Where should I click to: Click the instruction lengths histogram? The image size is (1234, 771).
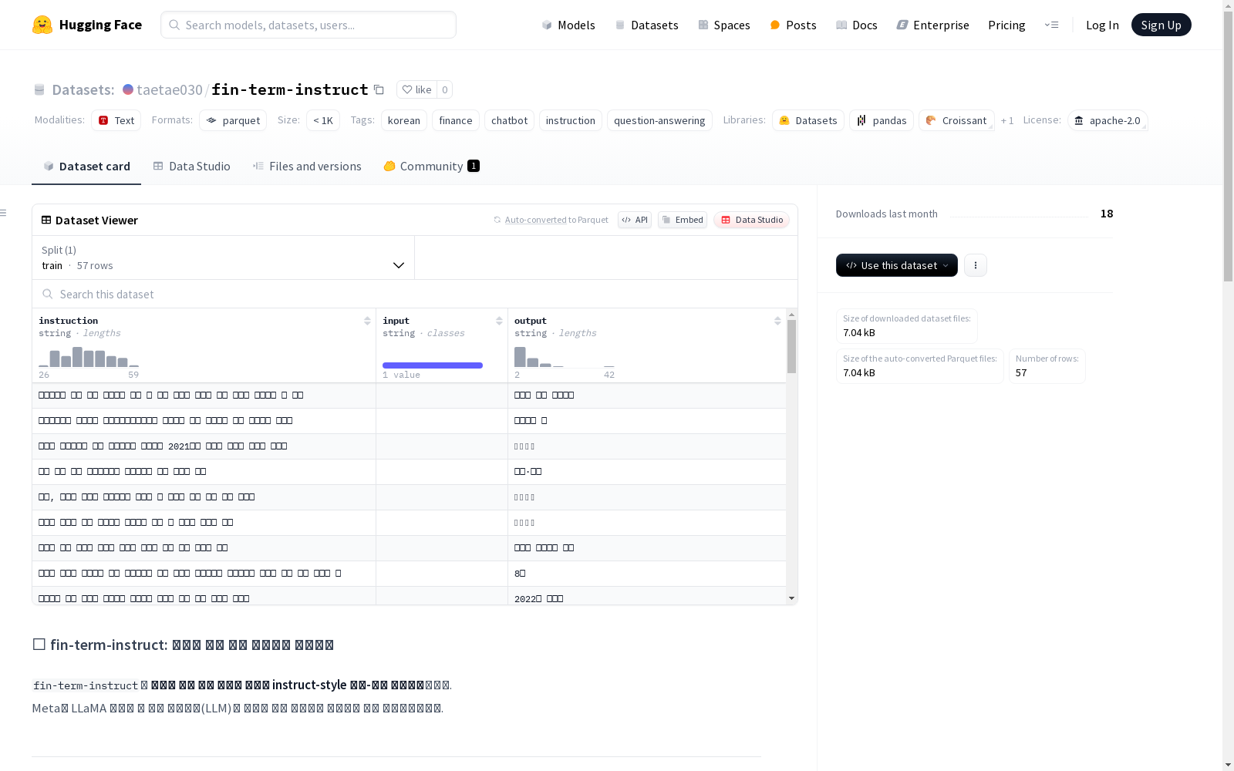pyautogui.click(x=89, y=357)
